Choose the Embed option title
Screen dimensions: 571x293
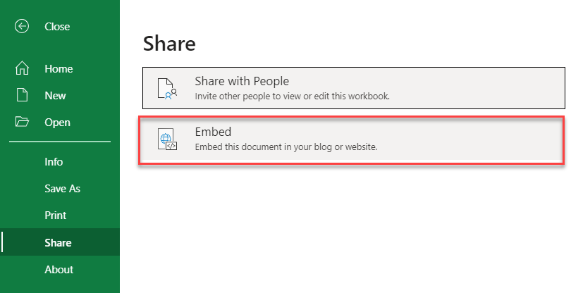(213, 132)
